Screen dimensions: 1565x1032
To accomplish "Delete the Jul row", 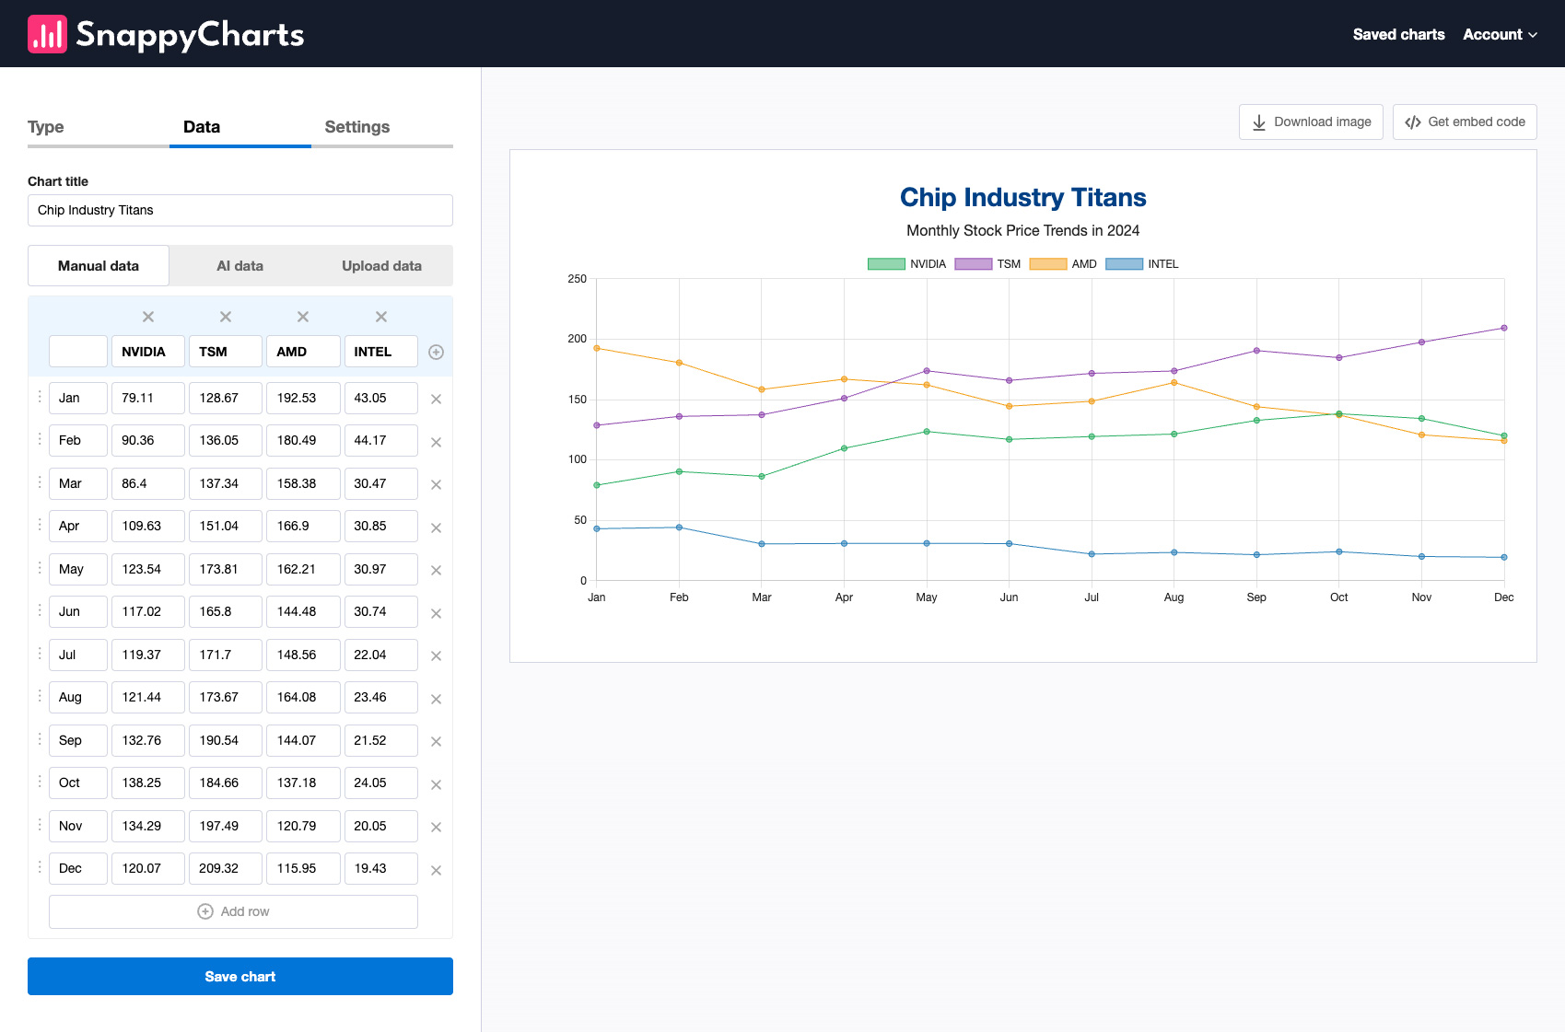I will [437, 655].
